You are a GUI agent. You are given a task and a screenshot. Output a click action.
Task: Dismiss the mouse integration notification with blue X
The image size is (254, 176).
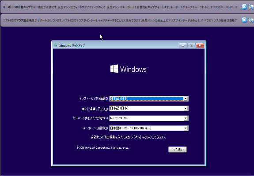(244, 20)
